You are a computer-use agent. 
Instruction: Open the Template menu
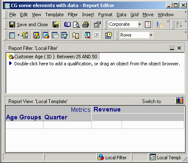[x=54, y=15]
